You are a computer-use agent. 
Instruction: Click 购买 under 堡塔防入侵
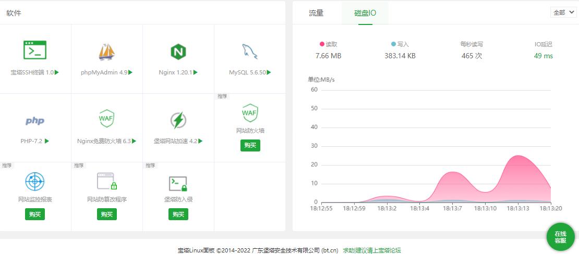click(178, 214)
